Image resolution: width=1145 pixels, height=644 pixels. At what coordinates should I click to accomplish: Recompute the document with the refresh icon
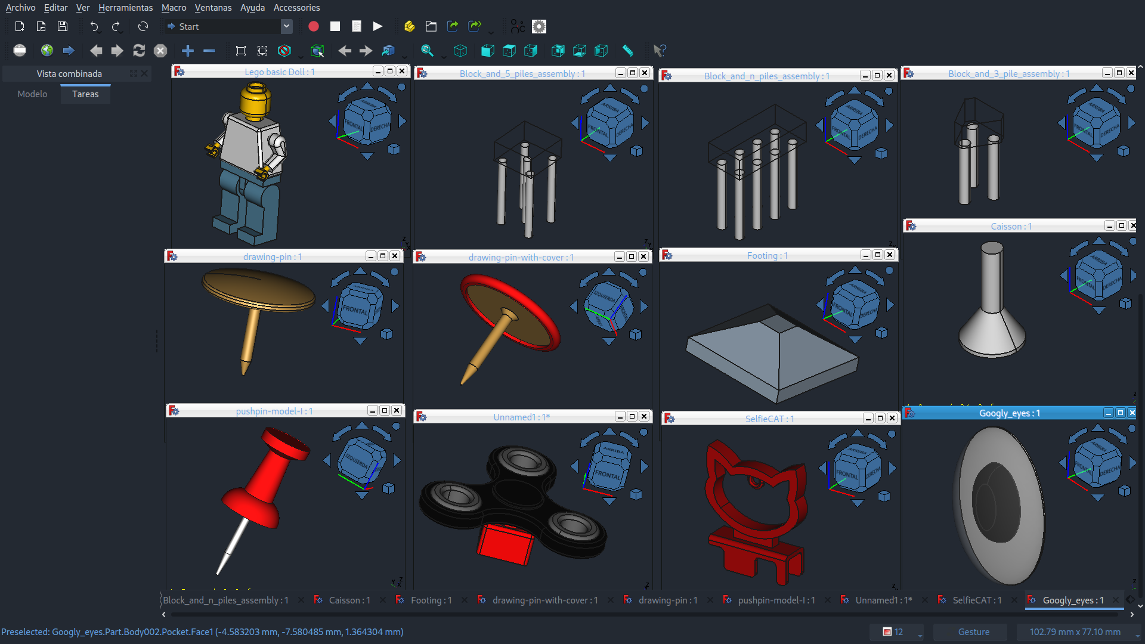coord(143,26)
